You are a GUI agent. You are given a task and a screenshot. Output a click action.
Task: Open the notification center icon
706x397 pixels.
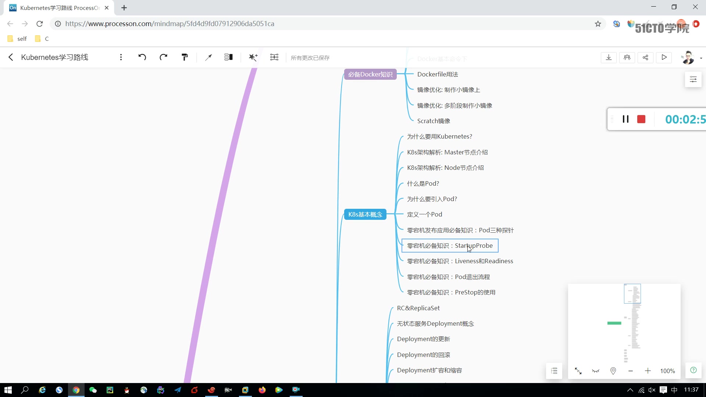click(x=663, y=390)
